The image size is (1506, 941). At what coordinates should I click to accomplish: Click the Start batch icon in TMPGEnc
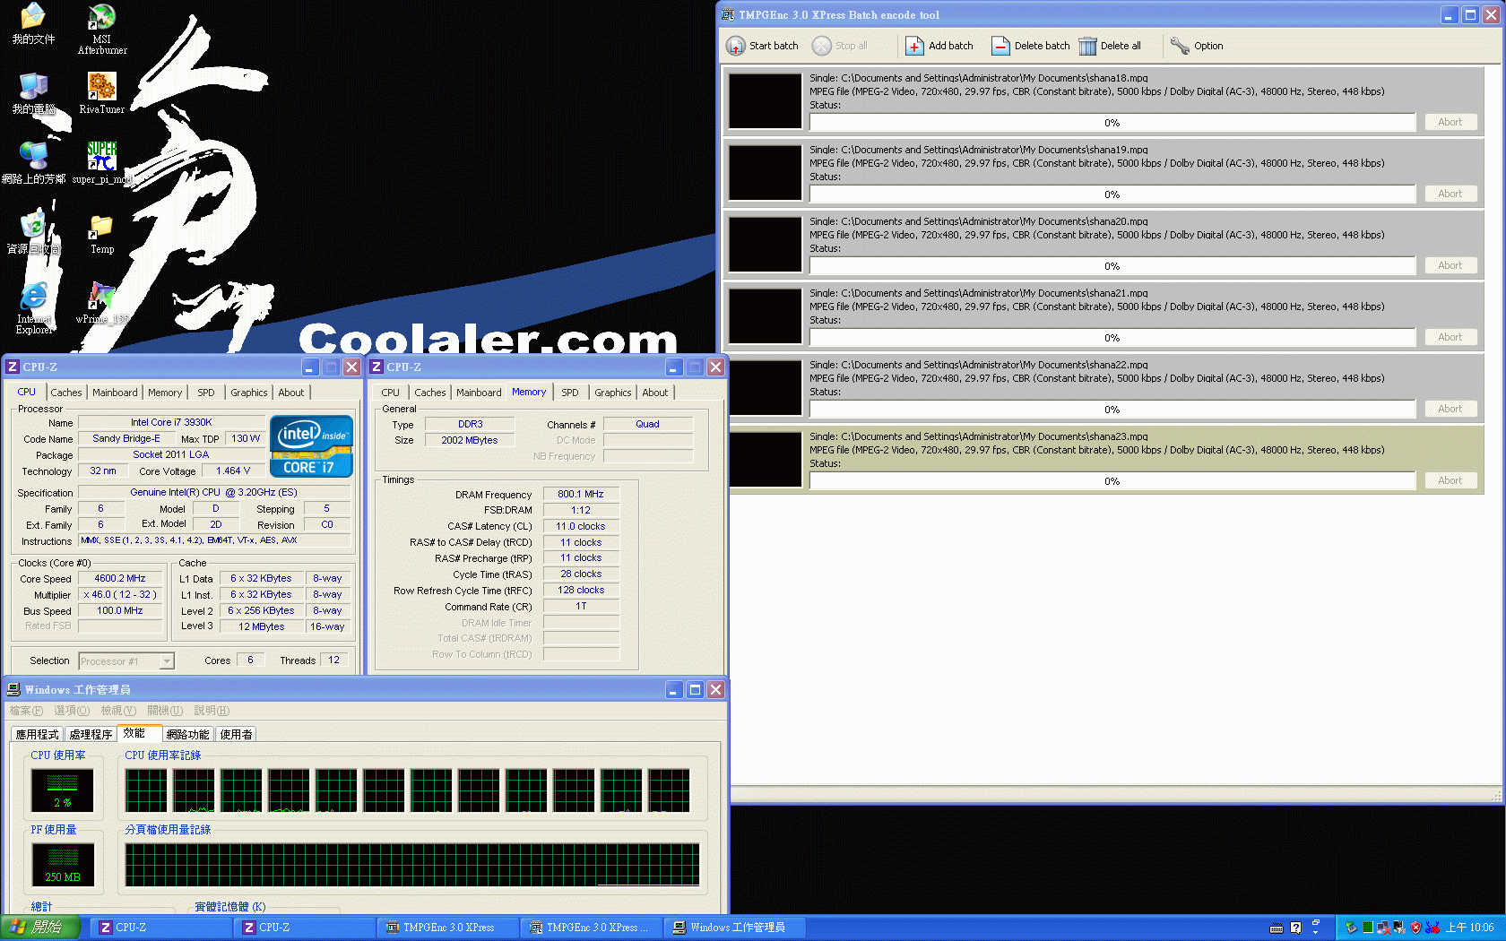pyautogui.click(x=735, y=46)
